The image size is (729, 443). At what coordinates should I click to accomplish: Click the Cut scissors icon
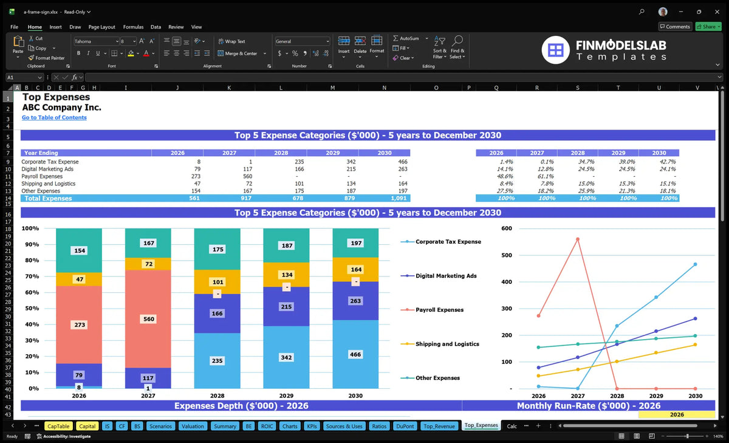31,38
